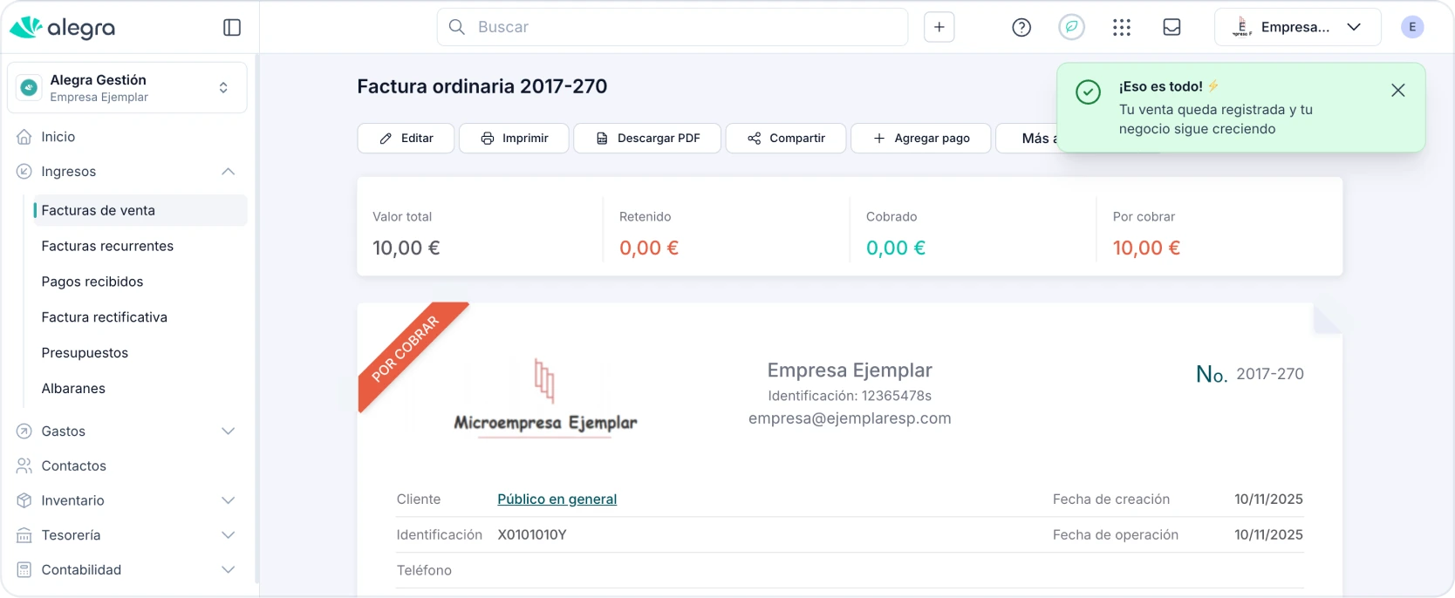Screen dimensions: 1455x598
Task: Click the Cobrado 0,00 € value
Action: [896, 248]
